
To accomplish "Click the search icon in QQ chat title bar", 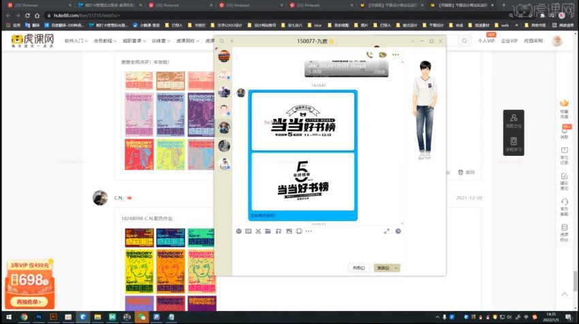I will (x=221, y=41).
